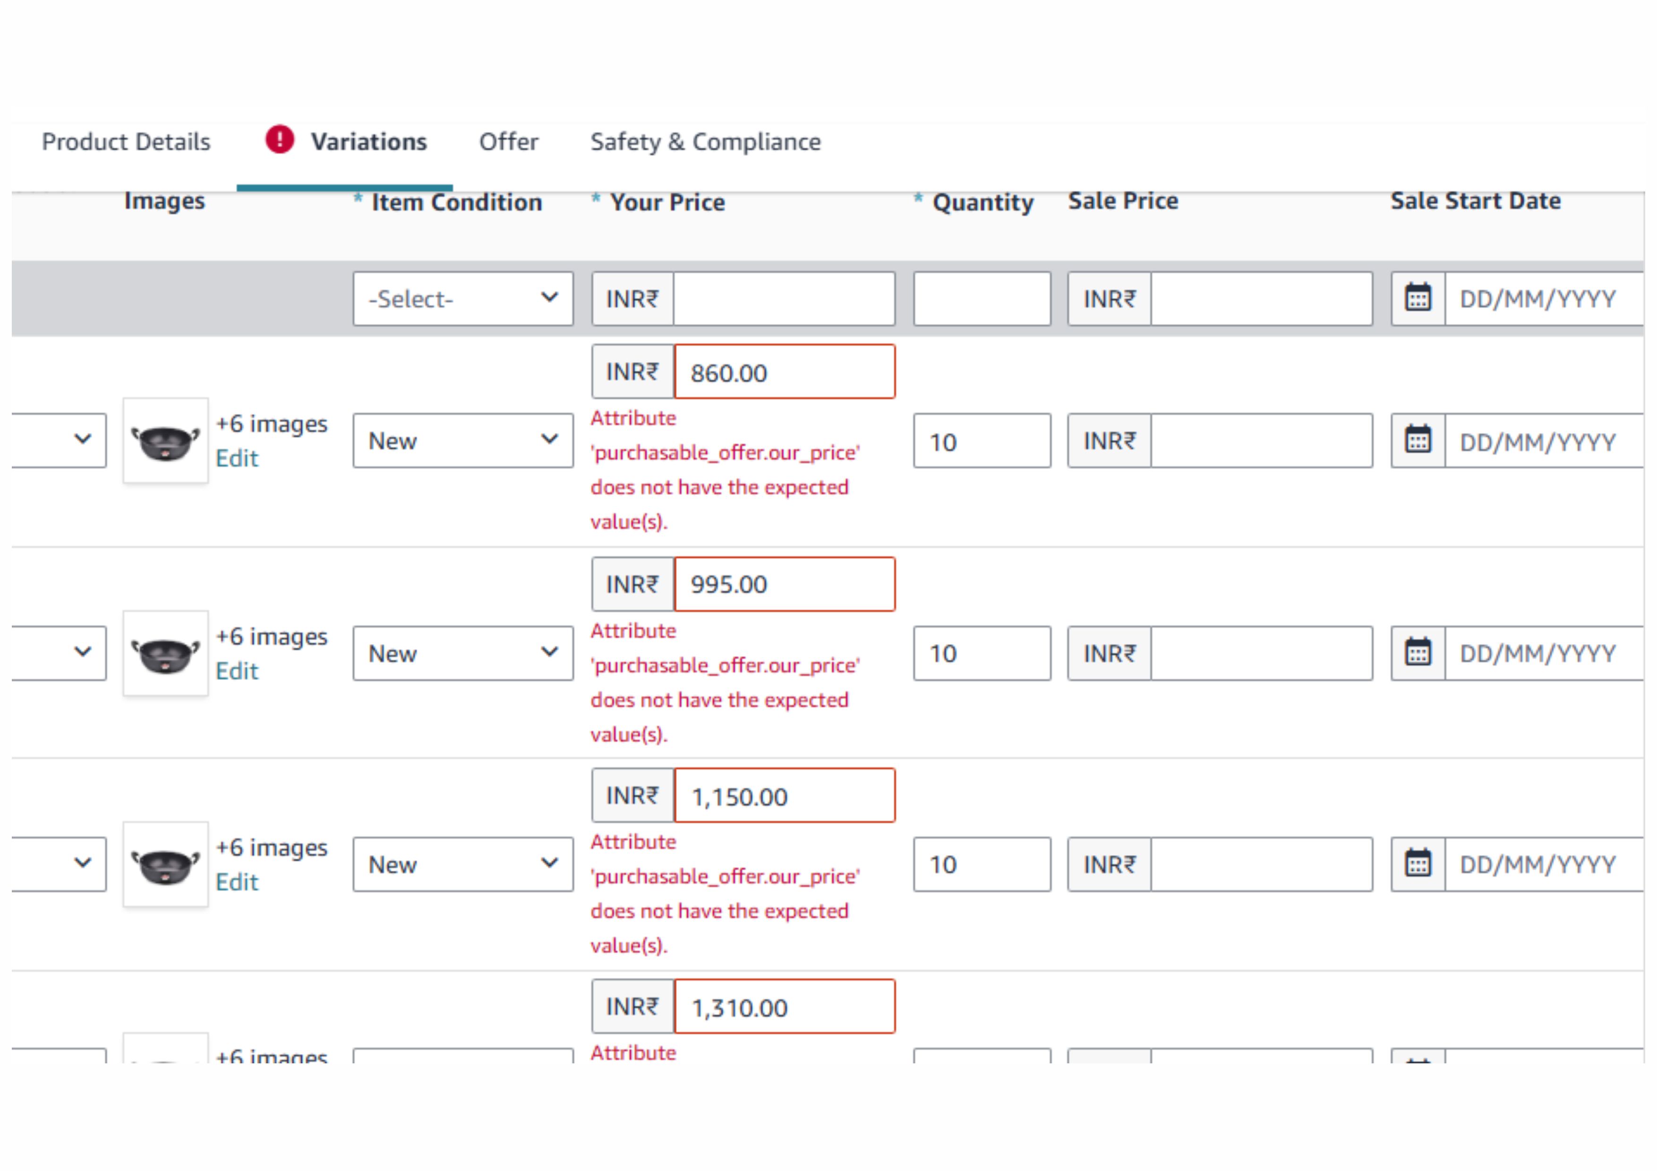
Task: Open product thumbnail in 1,150.00 row
Action: coord(166,865)
